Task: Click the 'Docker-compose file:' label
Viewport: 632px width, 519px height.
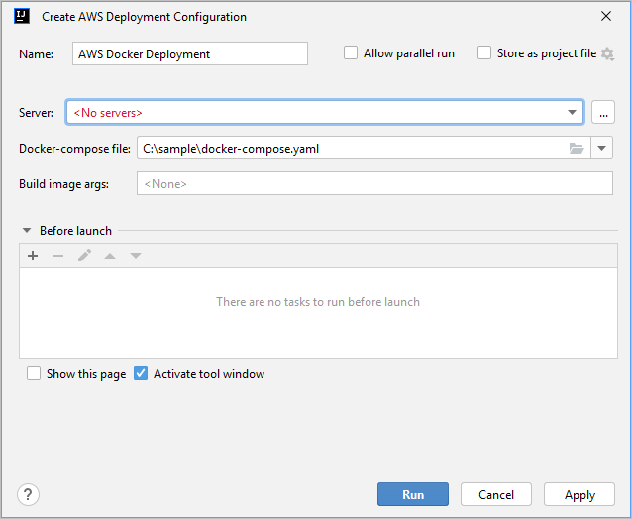Action: point(74,149)
